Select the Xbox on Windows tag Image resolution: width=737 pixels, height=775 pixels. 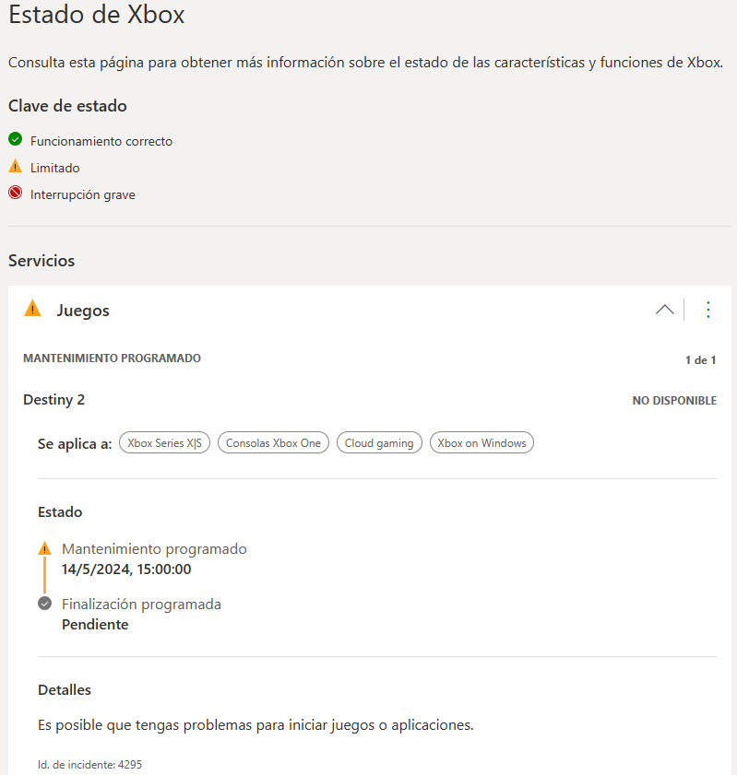pos(481,443)
